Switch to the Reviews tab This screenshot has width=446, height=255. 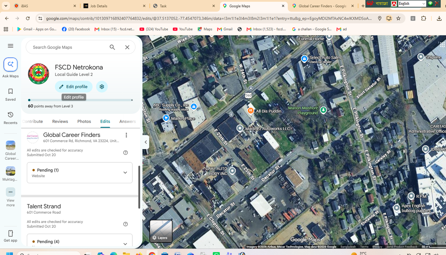pyautogui.click(x=60, y=121)
